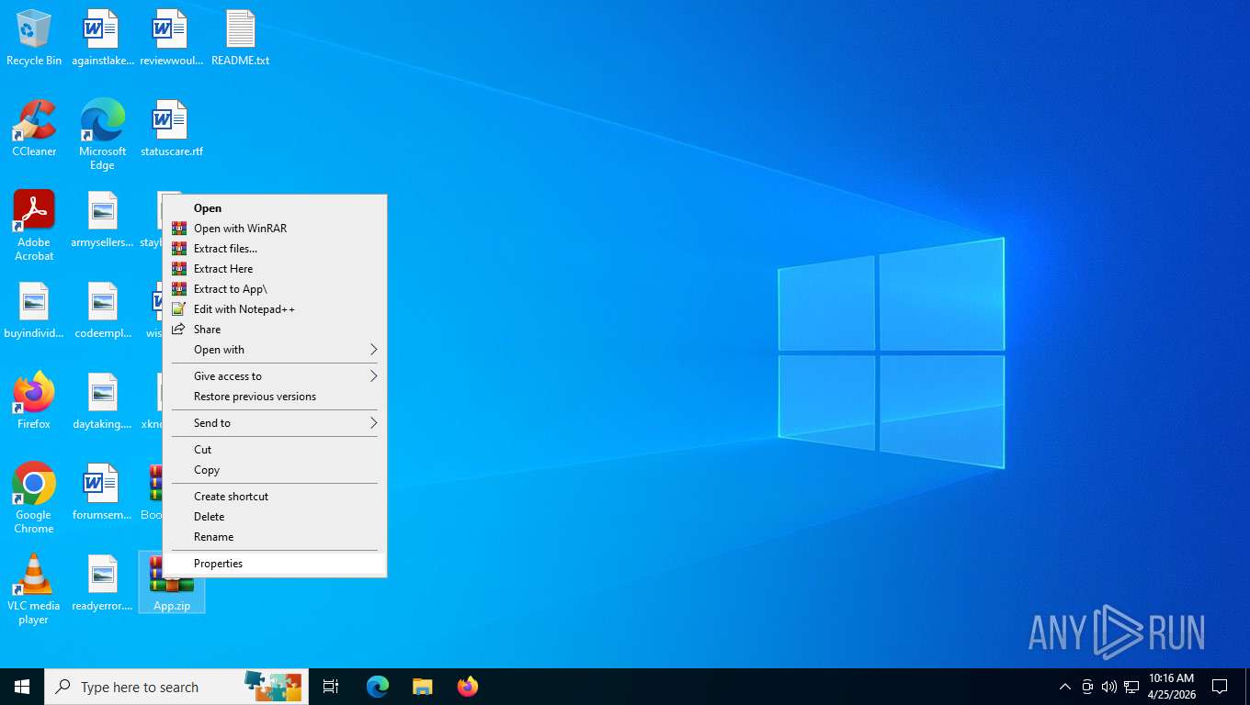Select the README.txt file icon

click(240, 38)
